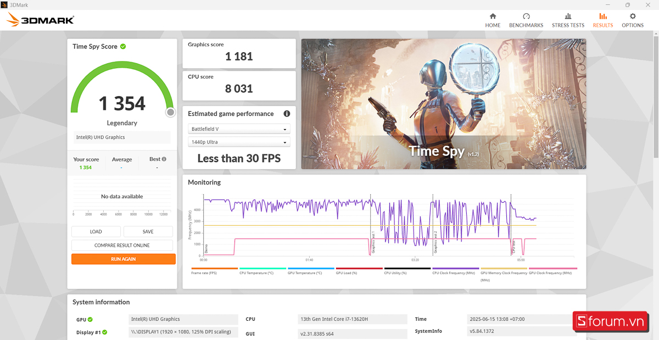Toggle CPU Clock Frequency legend
Viewport: 659px width, 340px height.
(456, 271)
